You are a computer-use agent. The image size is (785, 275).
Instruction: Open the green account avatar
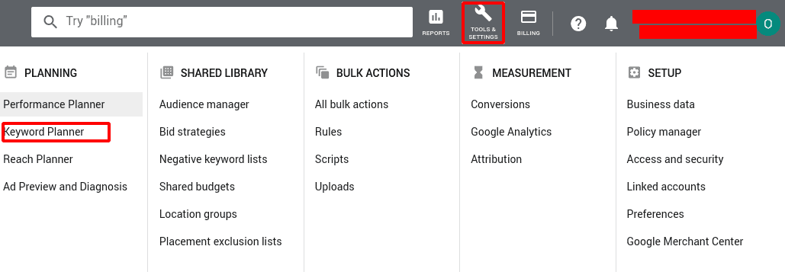pos(768,24)
